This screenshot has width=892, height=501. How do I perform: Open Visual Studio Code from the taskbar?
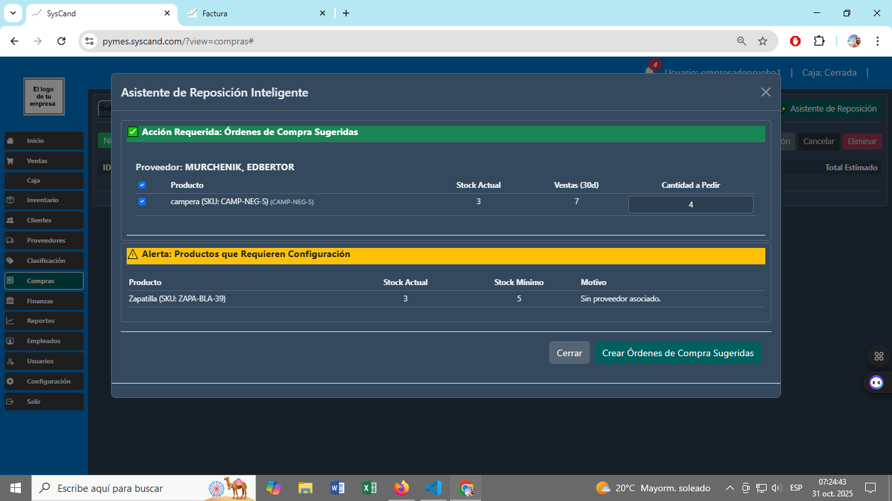point(433,488)
